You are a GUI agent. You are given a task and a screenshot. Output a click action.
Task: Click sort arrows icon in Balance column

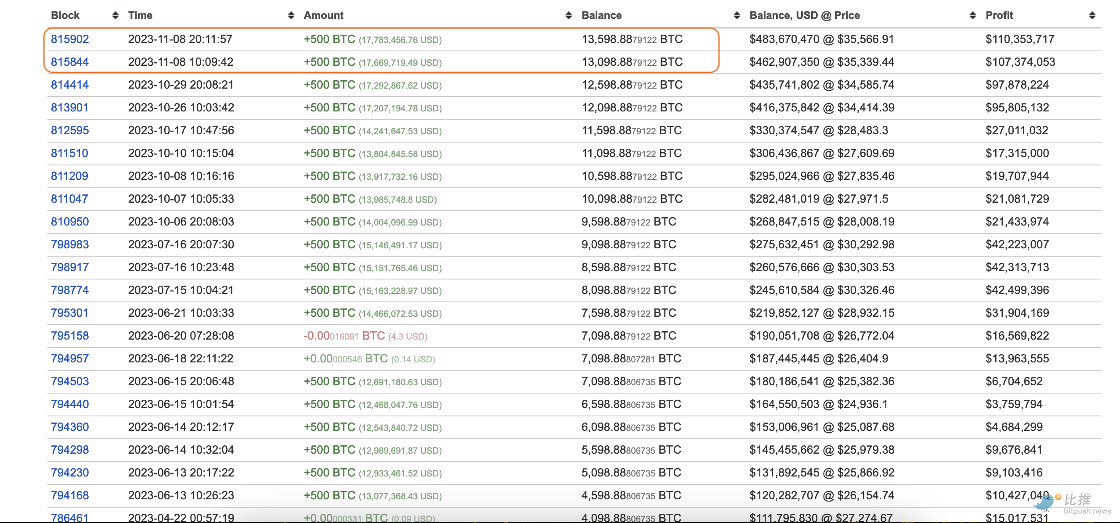(x=737, y=16)
